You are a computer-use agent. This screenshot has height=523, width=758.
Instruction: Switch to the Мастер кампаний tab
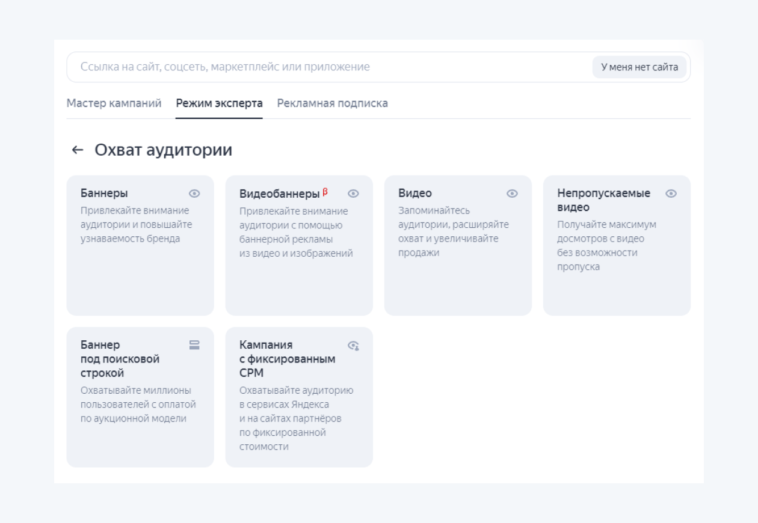[114, 103]
